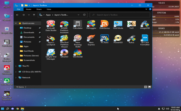Open recent locations dropdown arrow

[x=29, y=15]
